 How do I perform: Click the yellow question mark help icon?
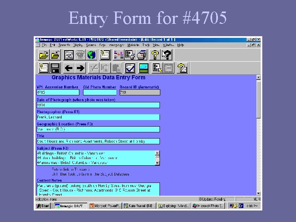155,55
